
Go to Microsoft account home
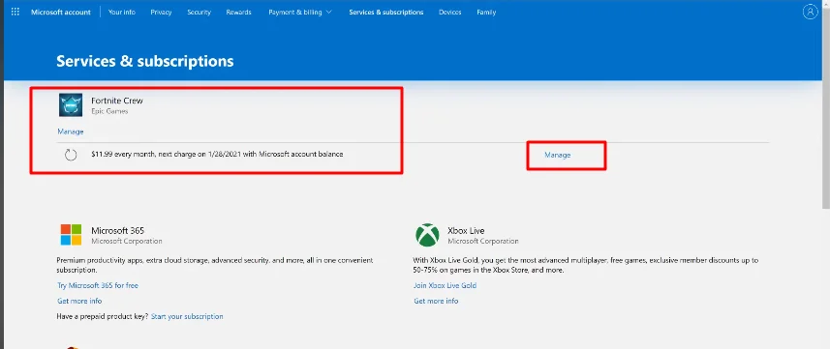point(61,13)
